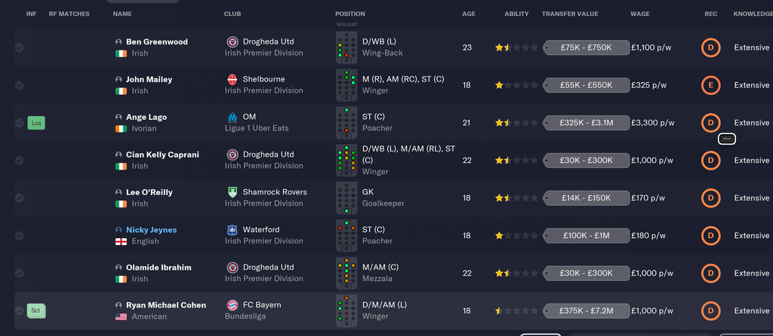Click the OM club badge icon

pyautogui.click(x=232, y=117)
